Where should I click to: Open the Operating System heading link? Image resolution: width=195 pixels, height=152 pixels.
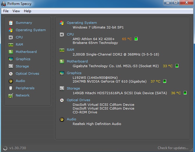click(x=82, y=23)
